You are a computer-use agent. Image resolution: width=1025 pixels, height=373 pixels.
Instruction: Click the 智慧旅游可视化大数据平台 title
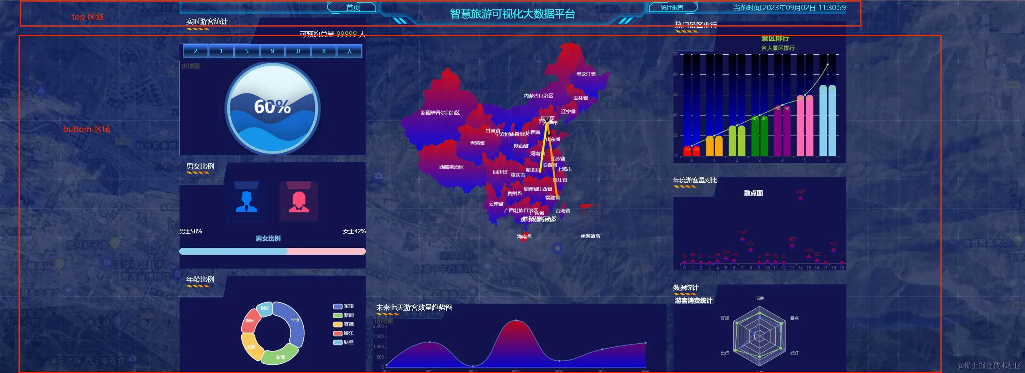tap(512, 14)
